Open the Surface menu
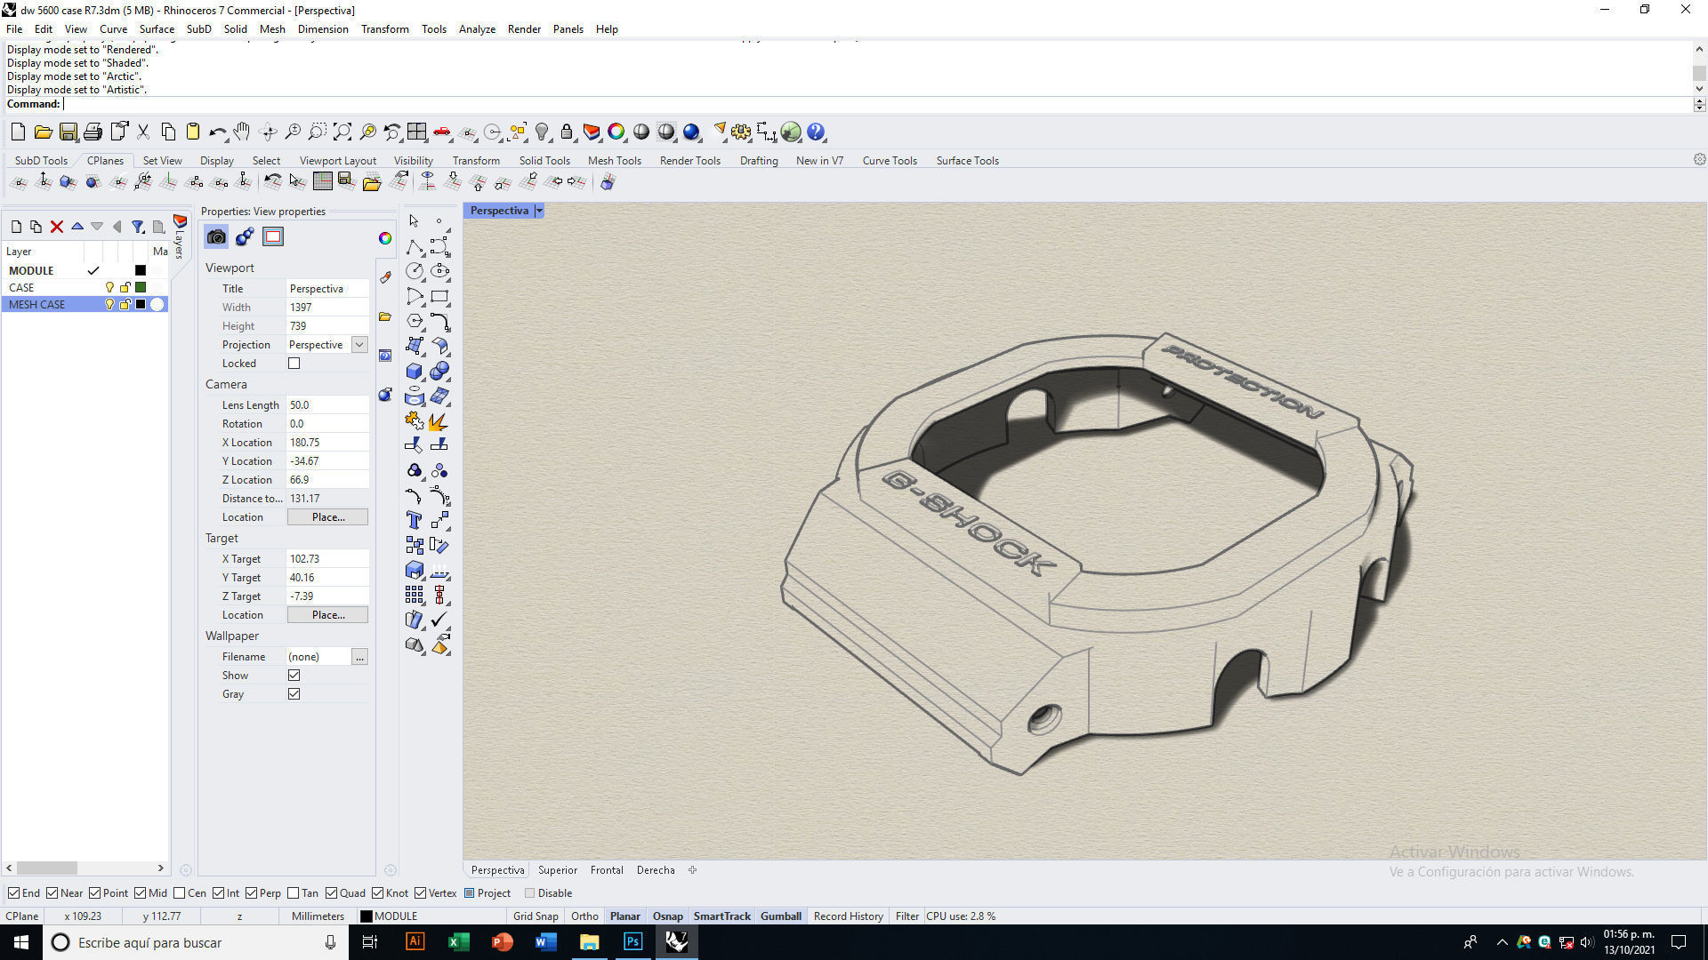 pyautogui.click(x=157, y=28)
